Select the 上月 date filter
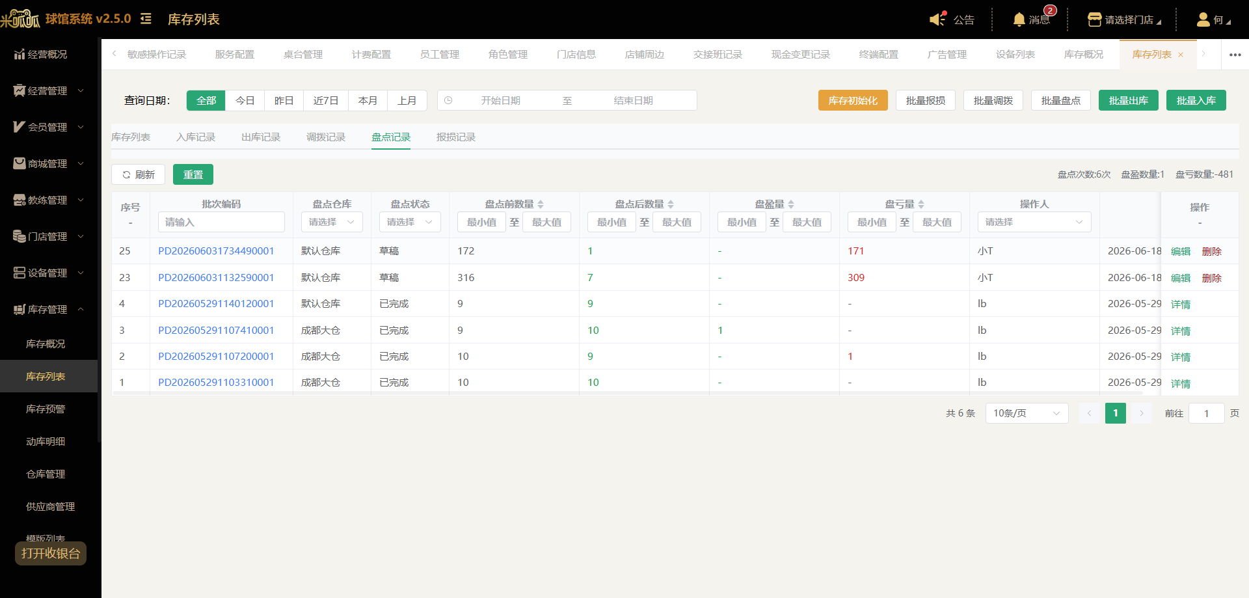The height and width of the screenshot is (598, 1249). tap(407, 100)
